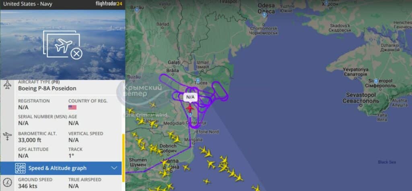Click the United States - Navy header title
The image size is (412, 191).
pyautogui.click(x=28, y=4)
